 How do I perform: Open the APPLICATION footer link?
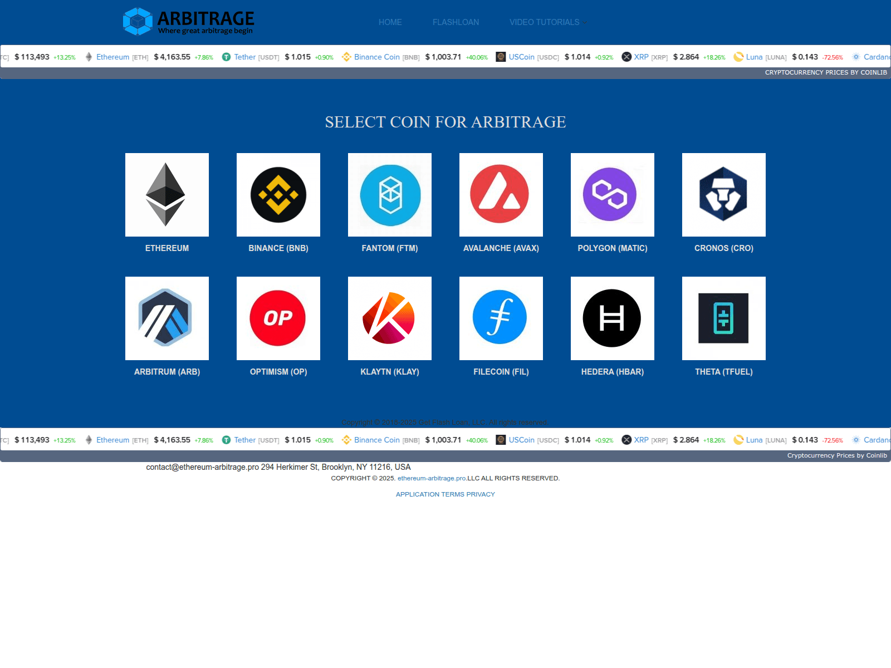(x=418, y=494)
